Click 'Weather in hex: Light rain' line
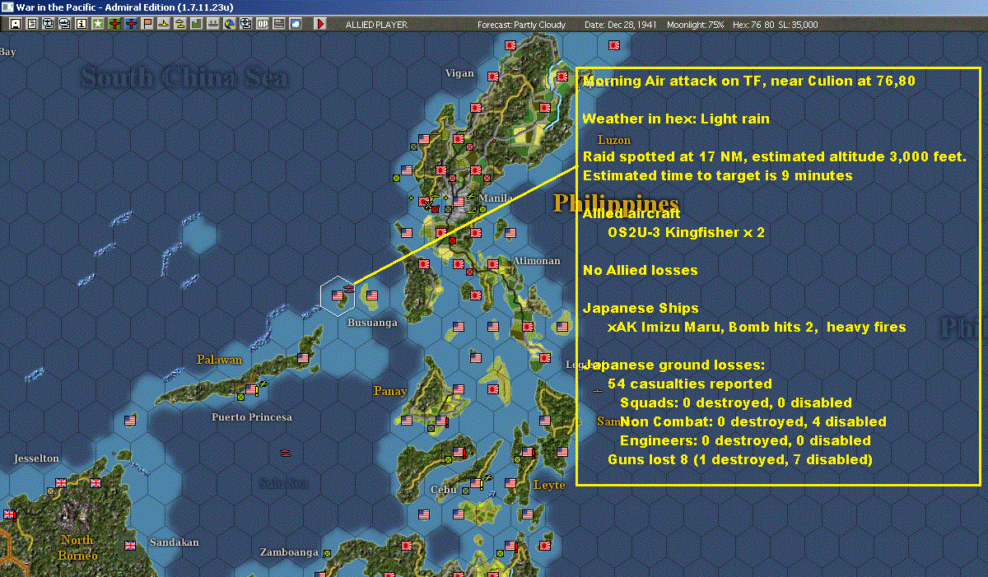Screen dimensions: 988x577 point(676,119)
